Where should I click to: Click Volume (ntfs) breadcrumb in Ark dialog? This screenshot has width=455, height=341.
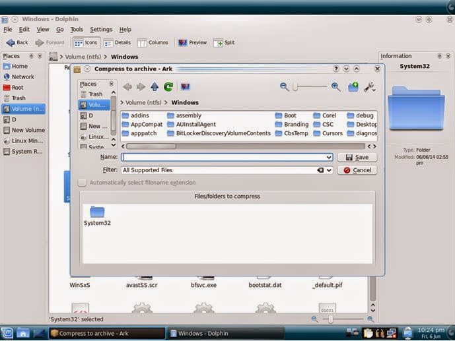click(143, 102)
